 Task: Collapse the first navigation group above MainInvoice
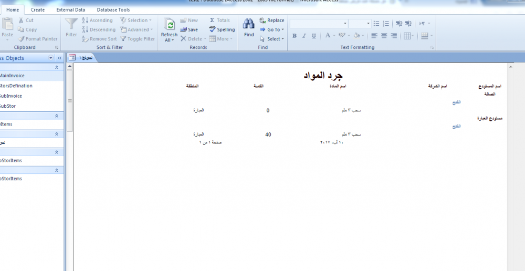click(57, 67)
